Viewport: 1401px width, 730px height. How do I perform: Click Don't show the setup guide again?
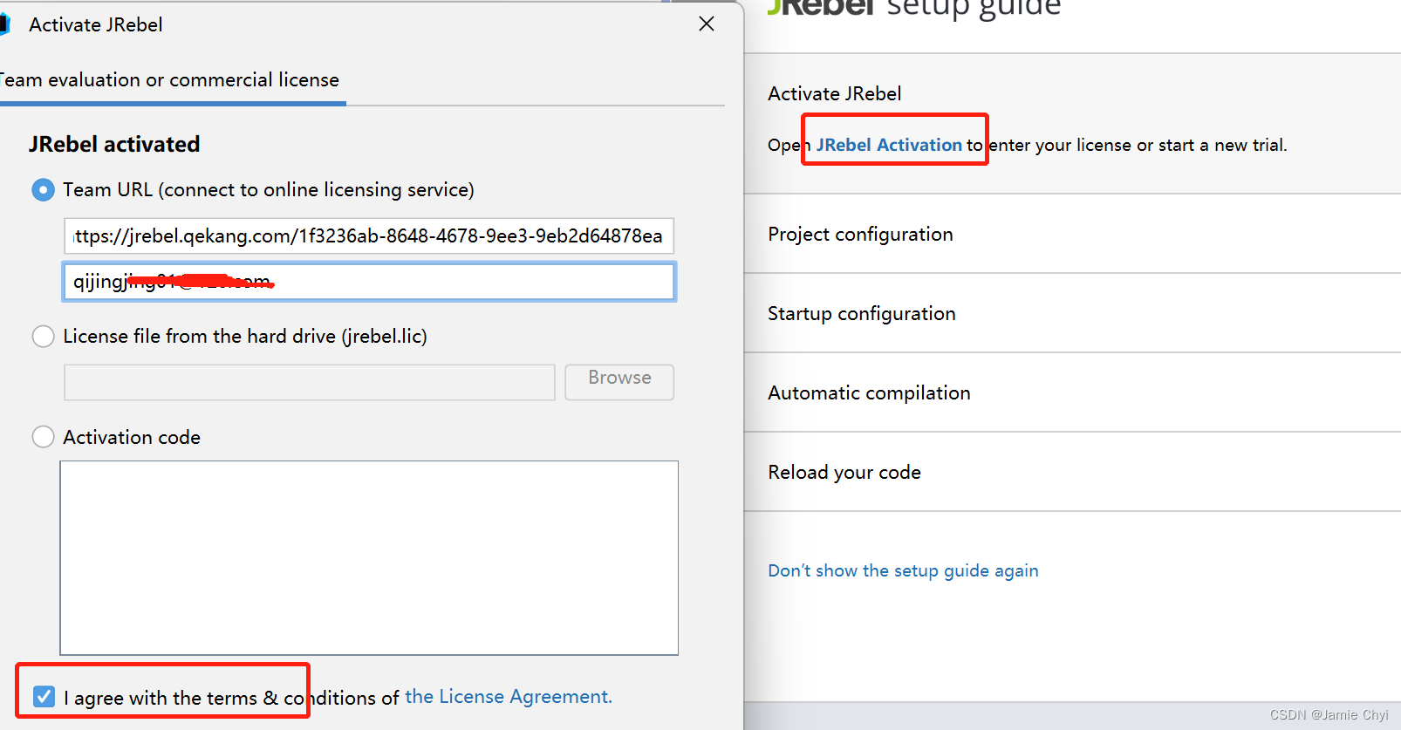click(x=903, y=570)
